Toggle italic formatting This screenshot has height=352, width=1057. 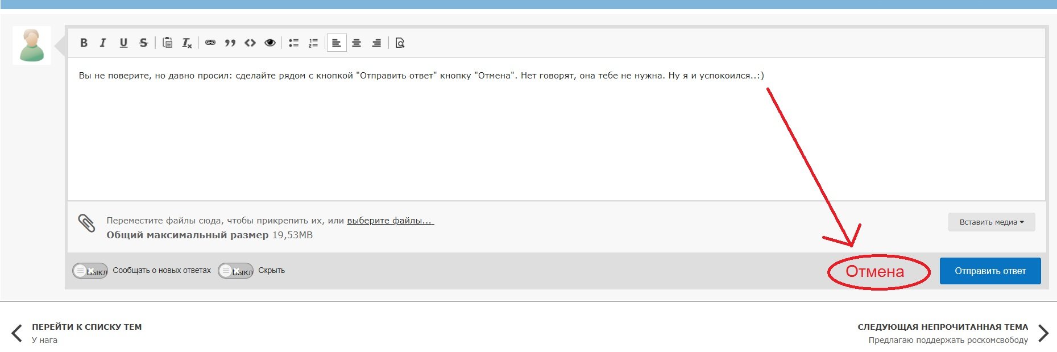click(x=103, y=43)
